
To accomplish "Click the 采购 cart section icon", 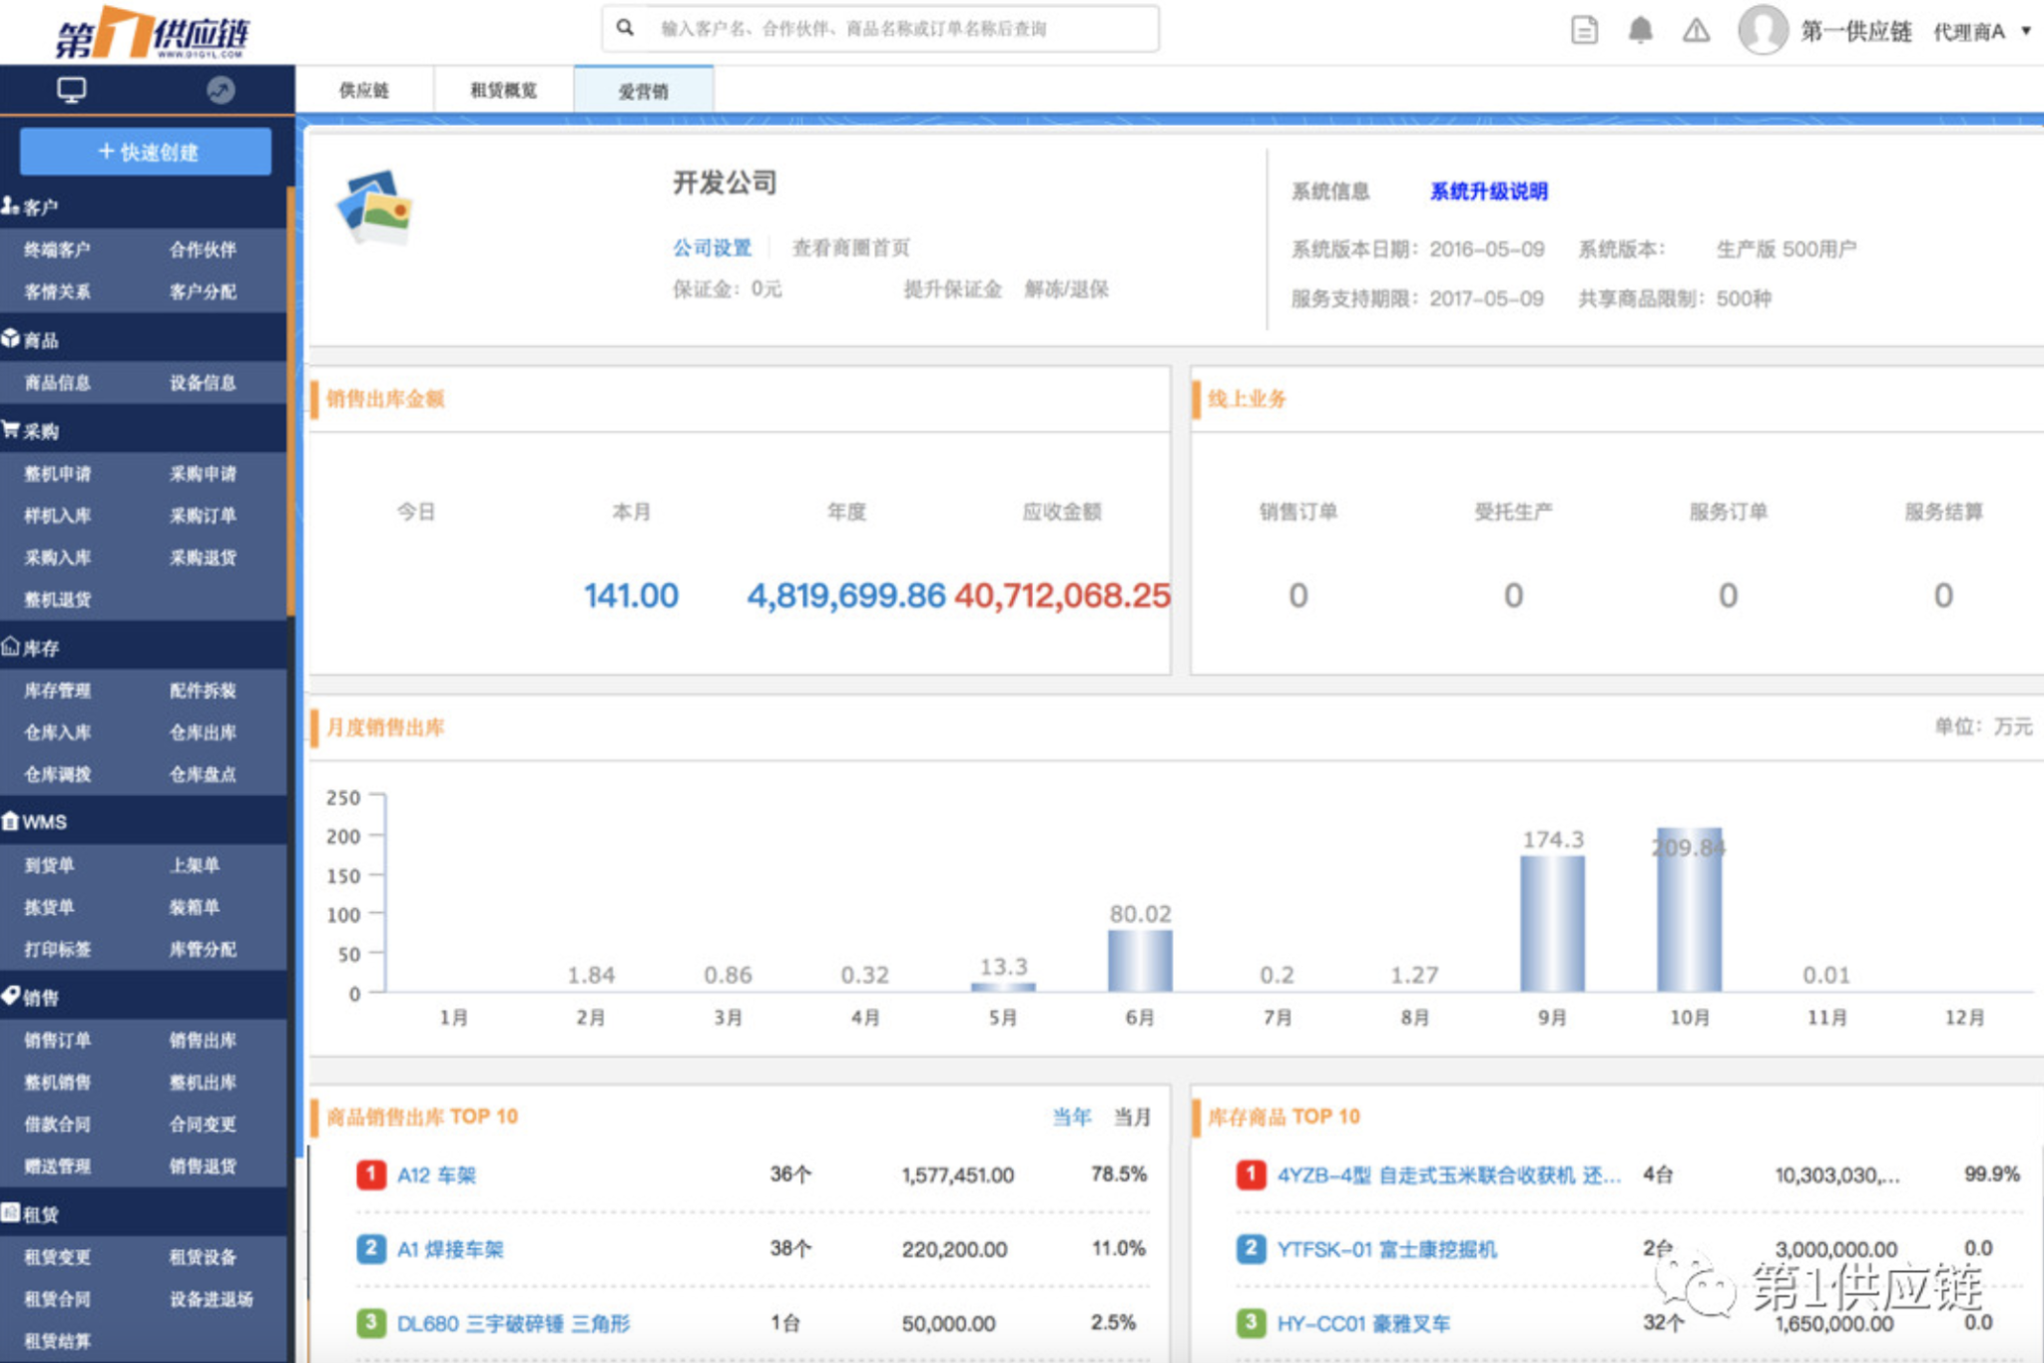I will [11, 430].
